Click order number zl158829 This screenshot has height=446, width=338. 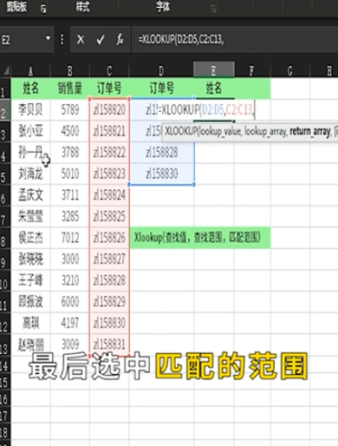pyautogui.click(x=109, y=302)
